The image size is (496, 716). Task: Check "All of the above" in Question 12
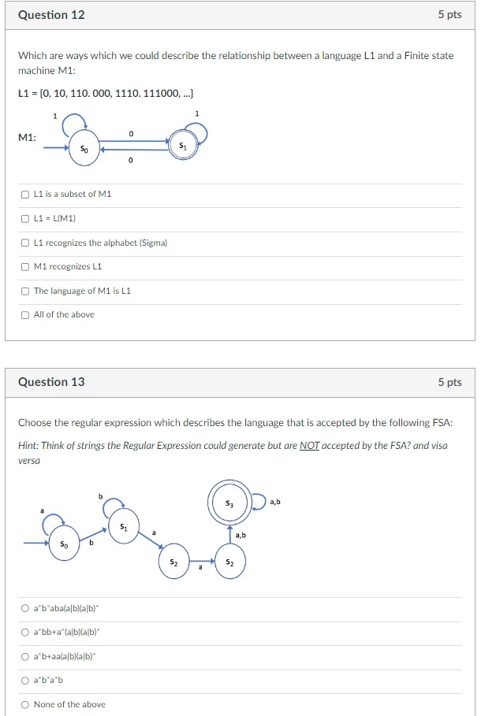pyautogui.click(x=24, y=314)
